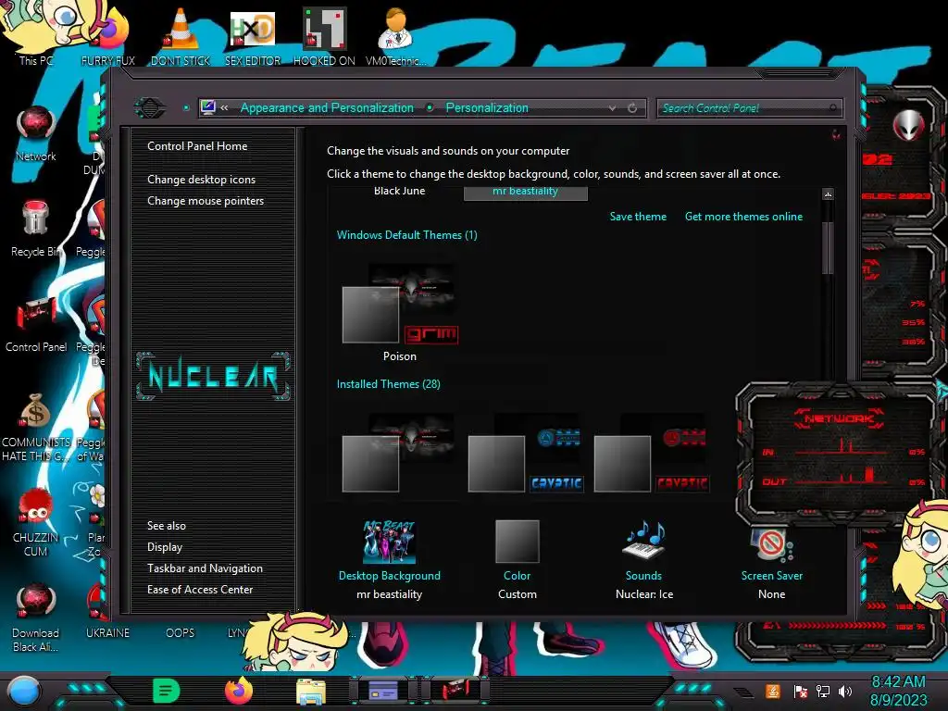Click Get more themes online

coord(743,217)
